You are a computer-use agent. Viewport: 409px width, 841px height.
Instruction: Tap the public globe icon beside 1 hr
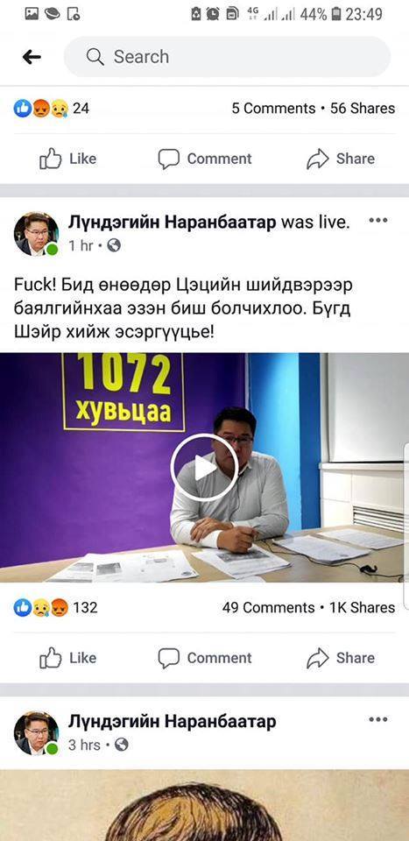click(114, 245)
